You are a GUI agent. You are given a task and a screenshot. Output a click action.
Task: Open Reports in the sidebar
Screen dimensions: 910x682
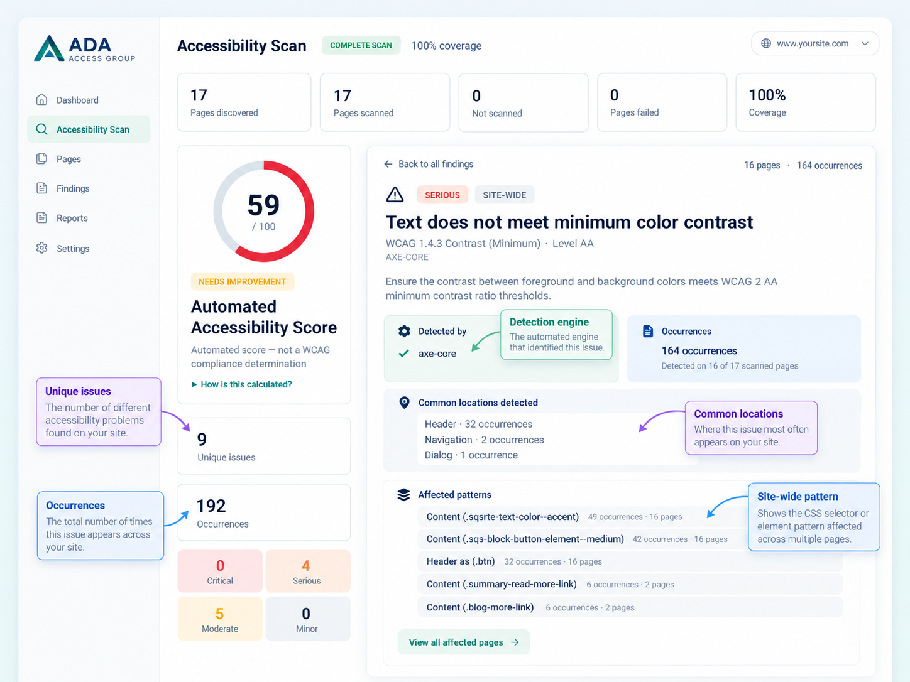[x=88, y=218]
